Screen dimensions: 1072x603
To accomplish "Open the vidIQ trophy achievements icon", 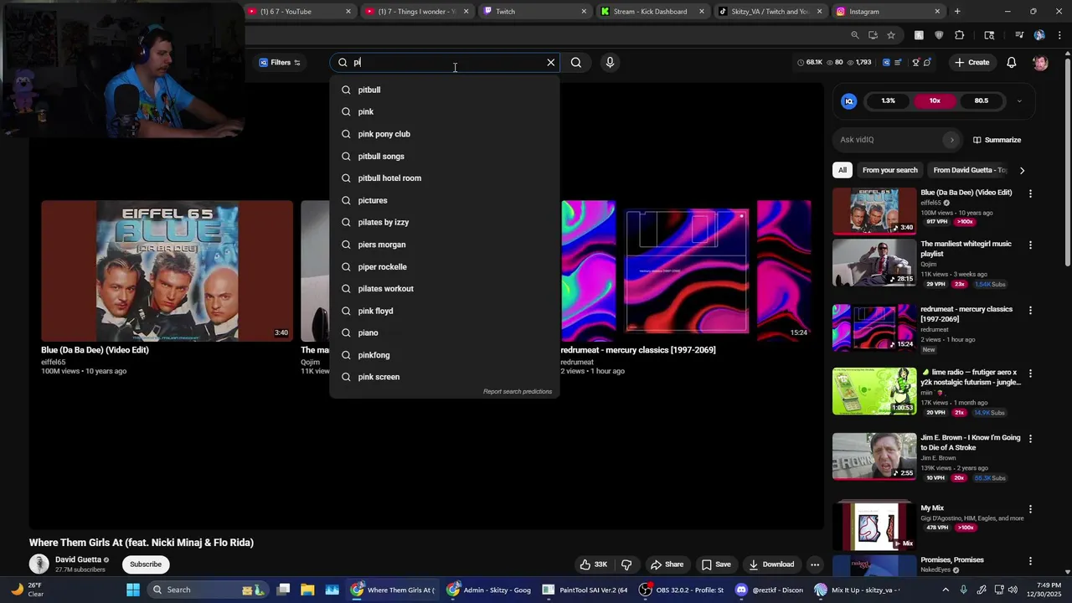I will coord(915,62).
